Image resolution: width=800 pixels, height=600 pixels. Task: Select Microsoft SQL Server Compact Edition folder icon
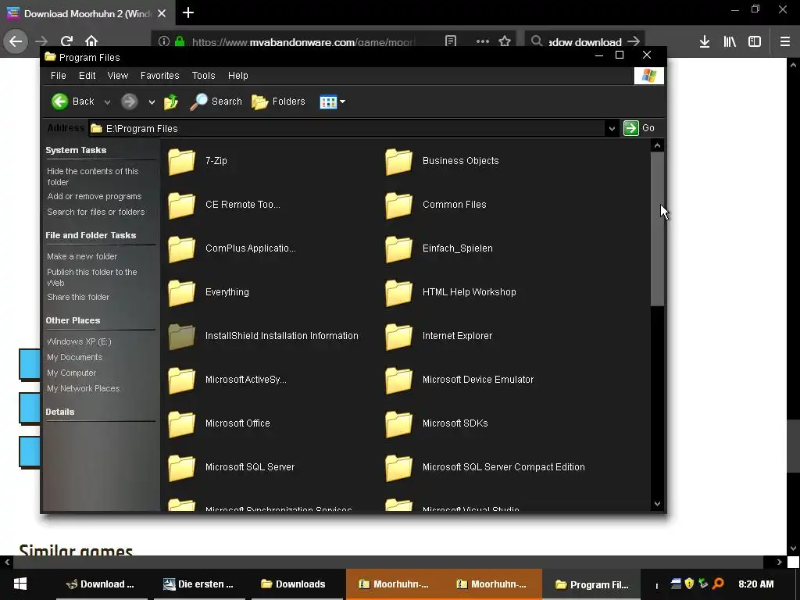[x=399, y=467]
